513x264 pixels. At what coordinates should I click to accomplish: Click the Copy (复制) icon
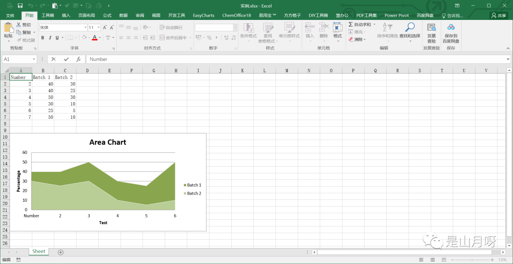point(19,32)
